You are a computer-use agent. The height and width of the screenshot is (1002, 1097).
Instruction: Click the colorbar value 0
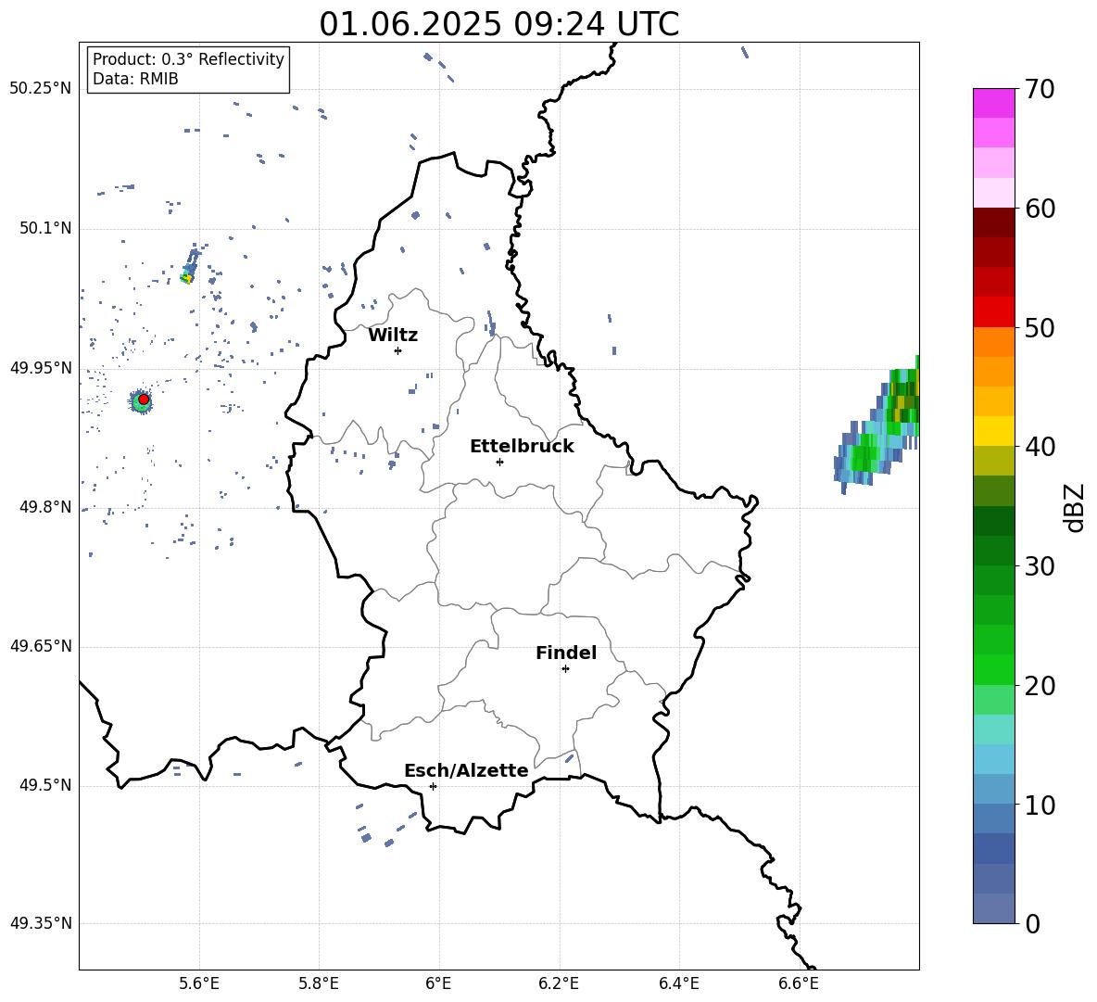coord(1032,923)
